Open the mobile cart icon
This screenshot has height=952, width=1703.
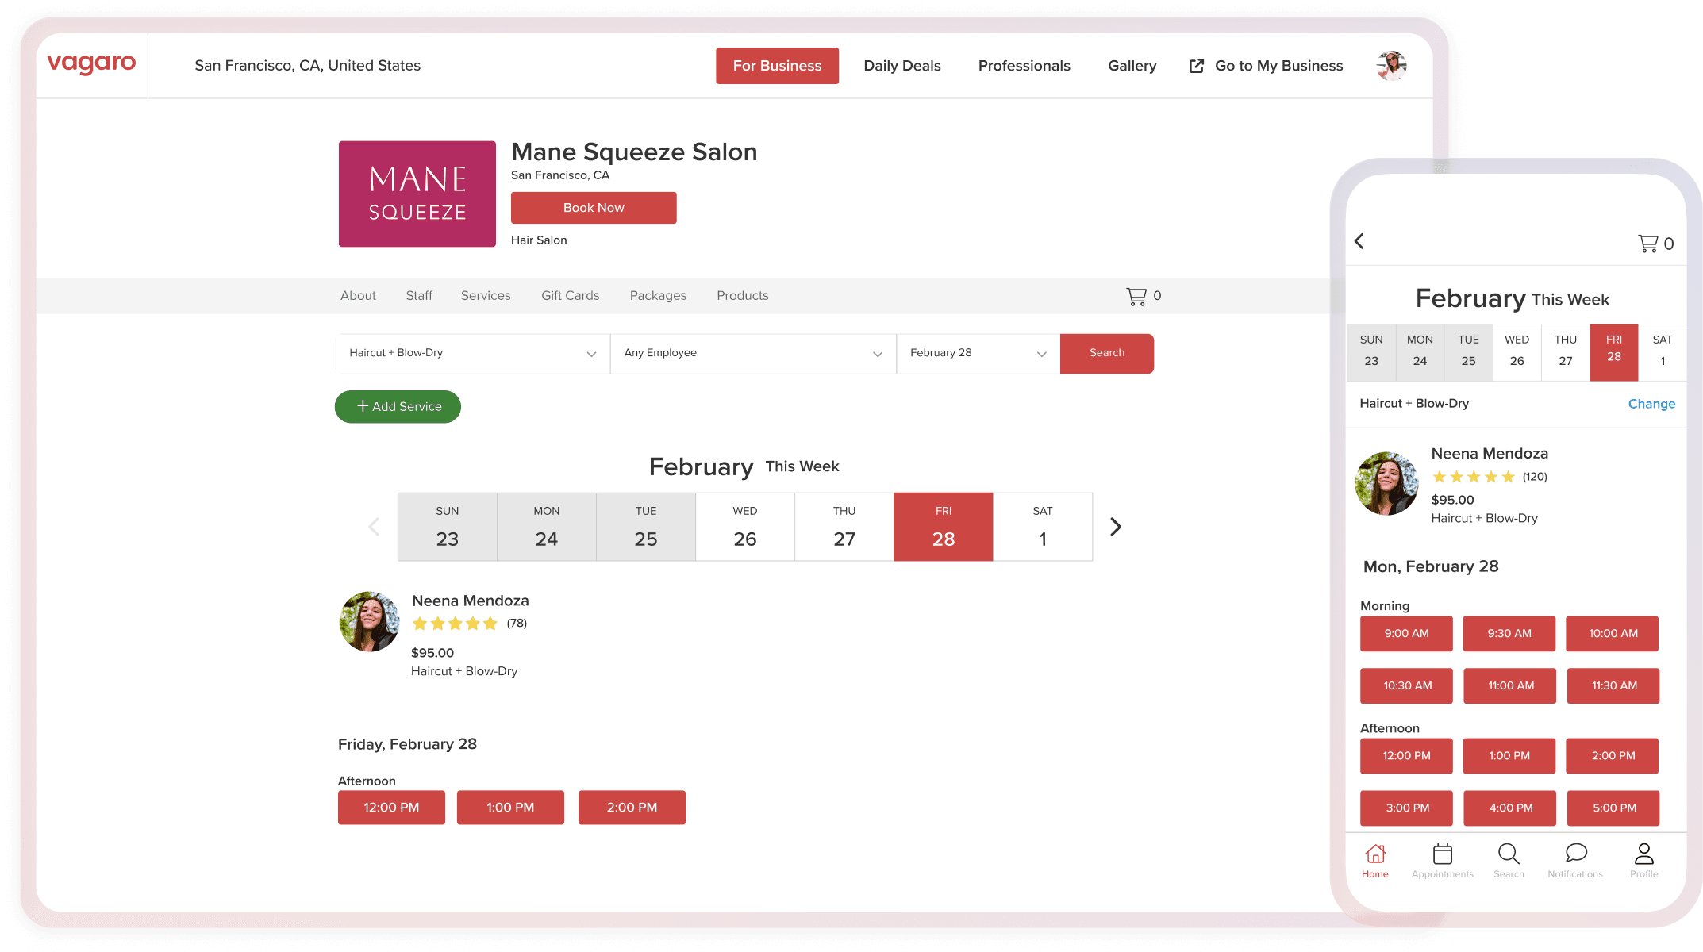(1649, 244)
